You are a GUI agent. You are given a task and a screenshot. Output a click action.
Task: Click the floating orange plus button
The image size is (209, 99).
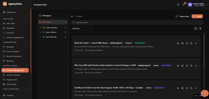pos(205,93)
